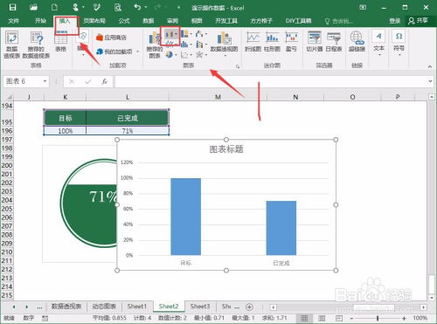This screenshot has height=324, width=437.
Task: Zoom in with the plus button
Action: pos(404,318)
